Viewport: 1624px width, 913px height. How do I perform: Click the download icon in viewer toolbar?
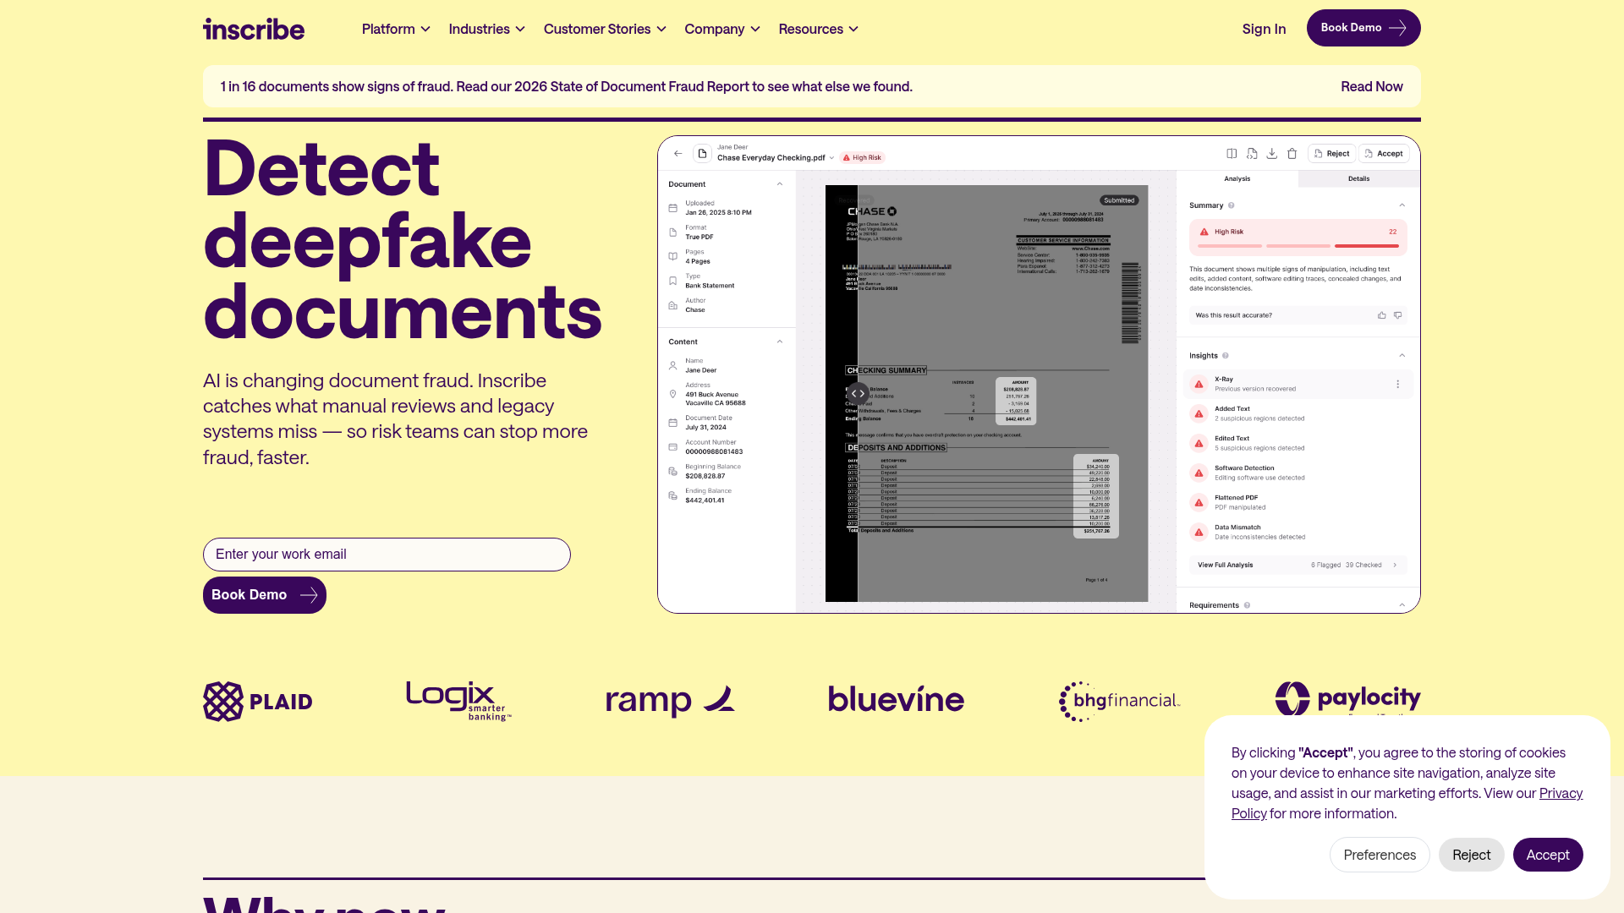(1271, 154)
